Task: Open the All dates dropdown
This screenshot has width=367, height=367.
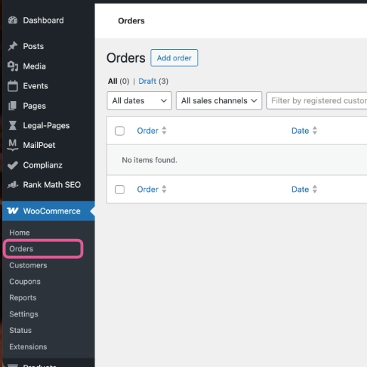Action: pos(139,100)
